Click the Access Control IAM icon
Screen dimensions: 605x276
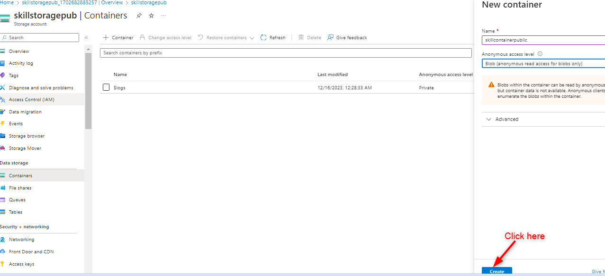tap(3, 100)
